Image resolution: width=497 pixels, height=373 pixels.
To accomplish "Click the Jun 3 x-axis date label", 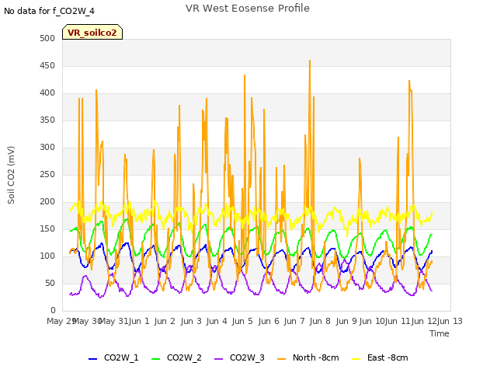I will coord(191,321).
